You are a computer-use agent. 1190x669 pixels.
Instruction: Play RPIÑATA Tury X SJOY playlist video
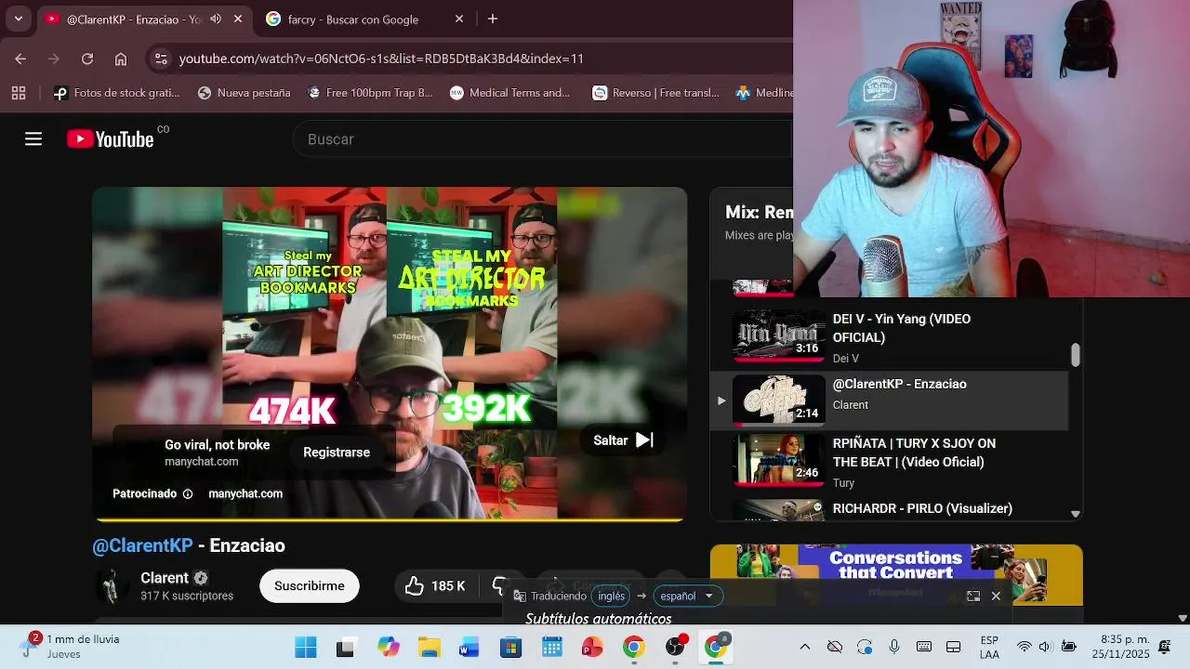pyautogui.click(x=891, y=463)
